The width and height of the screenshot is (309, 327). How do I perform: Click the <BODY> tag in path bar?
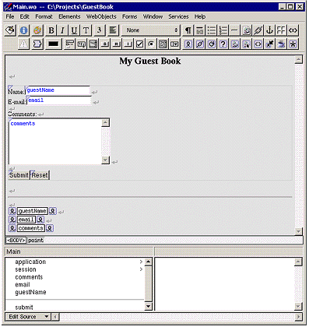(x=16, y=240)
